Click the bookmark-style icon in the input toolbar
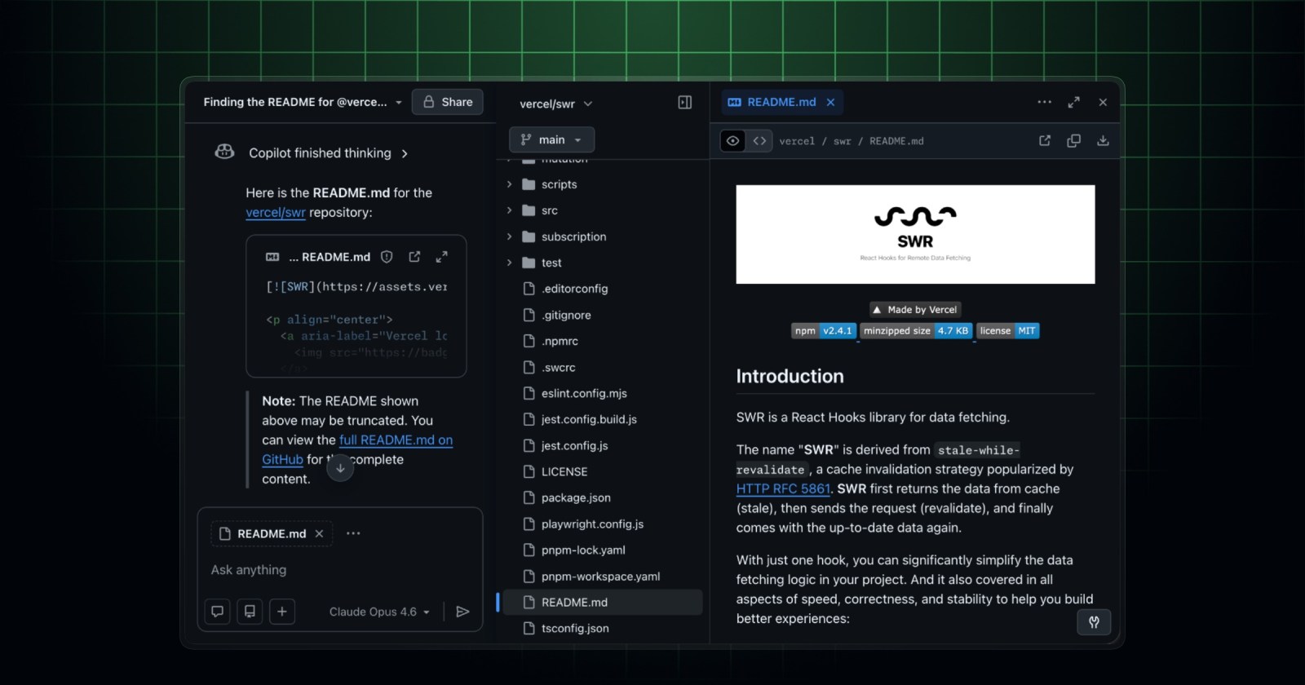1305x685 pixels. (250, 612)
